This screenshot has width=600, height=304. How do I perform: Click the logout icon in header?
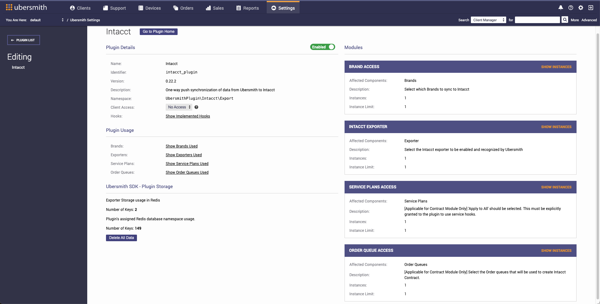pos(591,7)
